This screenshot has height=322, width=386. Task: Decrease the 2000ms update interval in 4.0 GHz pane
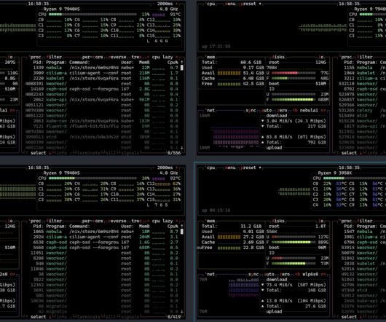154,168
